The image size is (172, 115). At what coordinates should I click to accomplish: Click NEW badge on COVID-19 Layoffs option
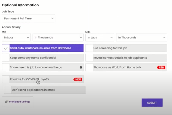coord(77,80)
